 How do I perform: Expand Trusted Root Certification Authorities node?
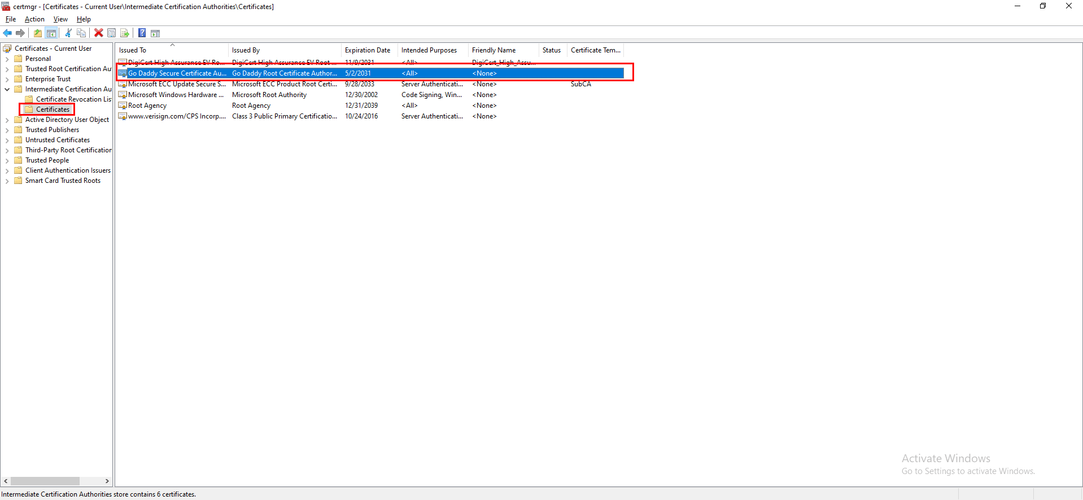7,69
